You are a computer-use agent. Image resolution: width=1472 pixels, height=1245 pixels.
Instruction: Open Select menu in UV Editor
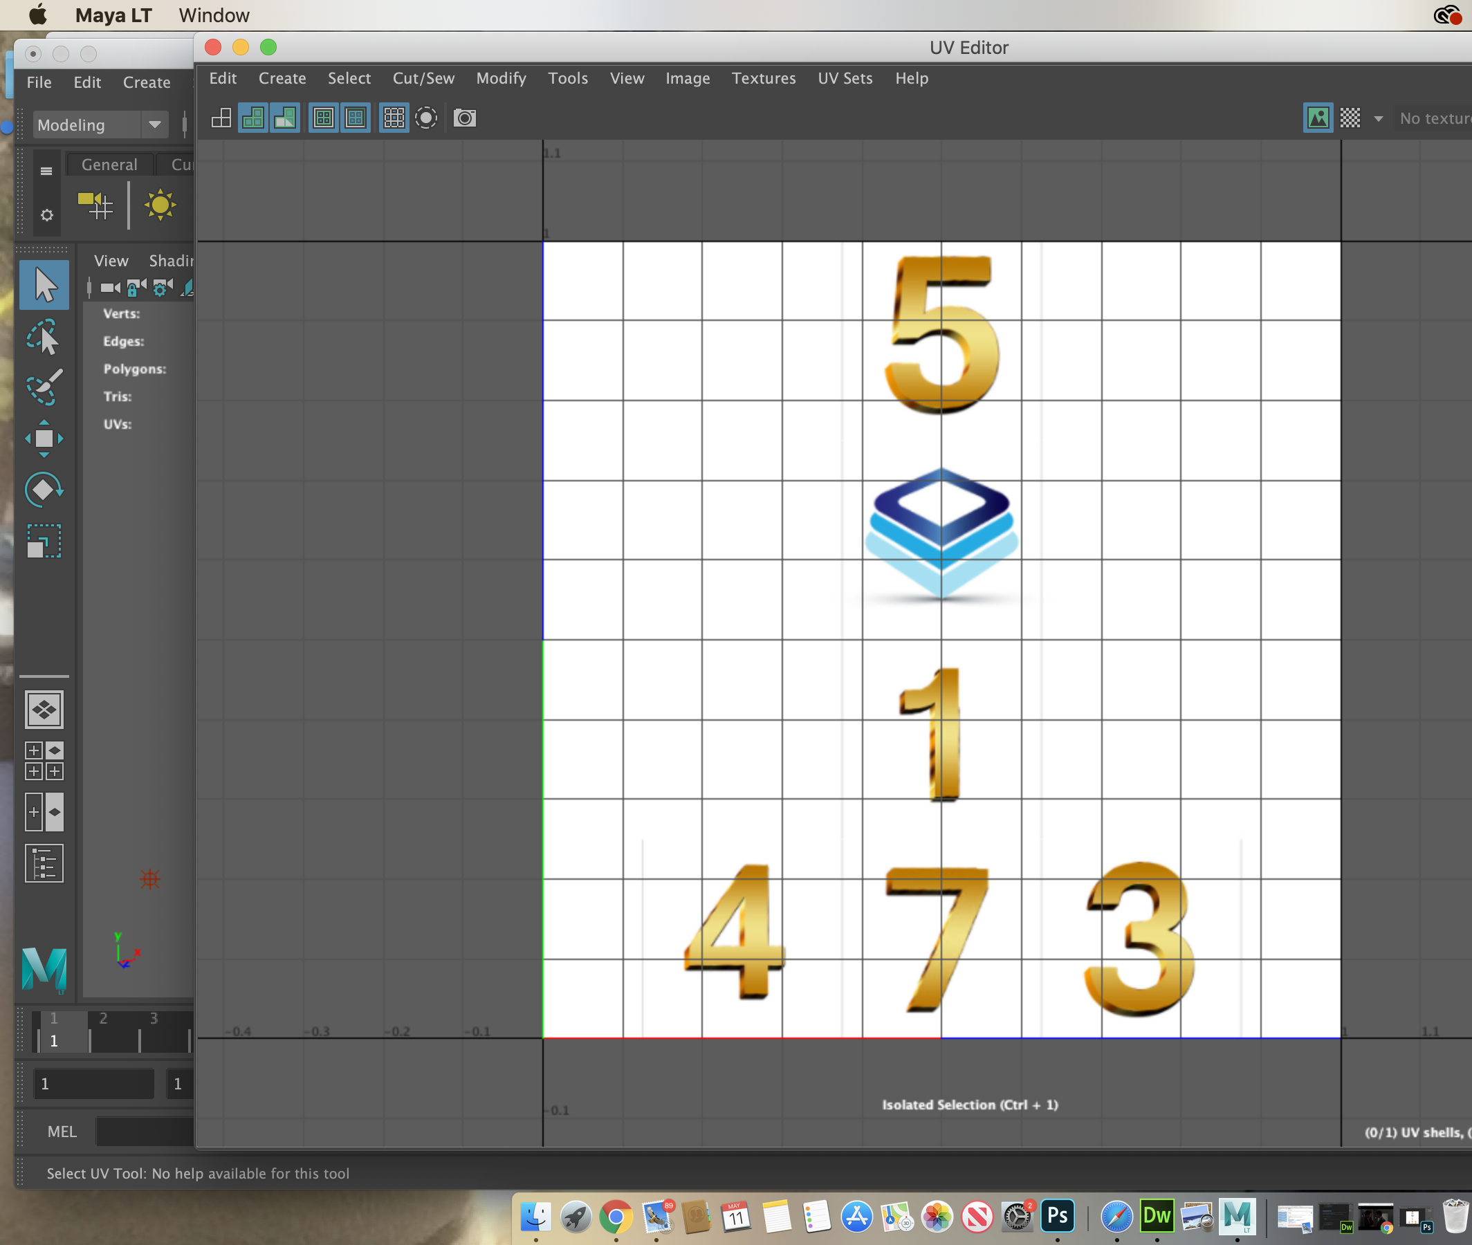pos(349,78)
